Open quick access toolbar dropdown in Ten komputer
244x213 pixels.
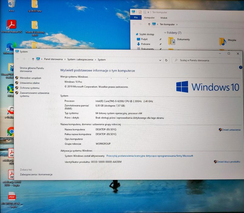(x=148, y=12)
